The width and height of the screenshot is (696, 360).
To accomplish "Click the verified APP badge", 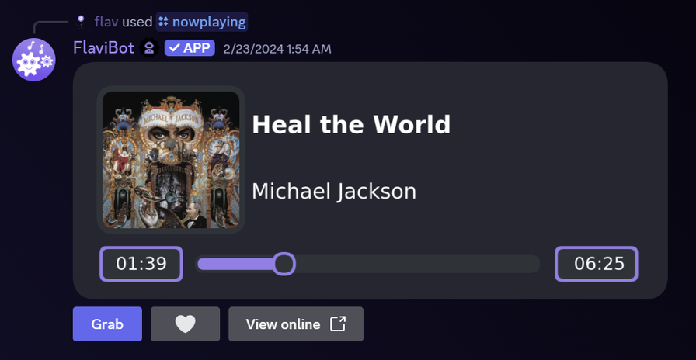I will pos(190,48).
